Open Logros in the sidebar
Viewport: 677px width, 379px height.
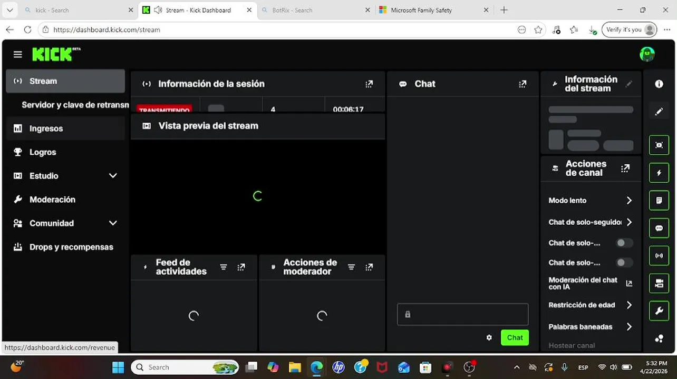(65, 152)
